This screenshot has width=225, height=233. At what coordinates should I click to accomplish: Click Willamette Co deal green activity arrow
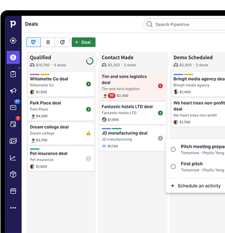[x=89, y=84]
